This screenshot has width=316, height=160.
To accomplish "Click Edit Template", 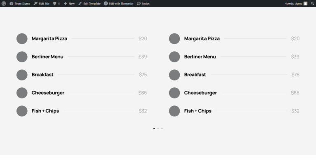I will pos(89,3).
